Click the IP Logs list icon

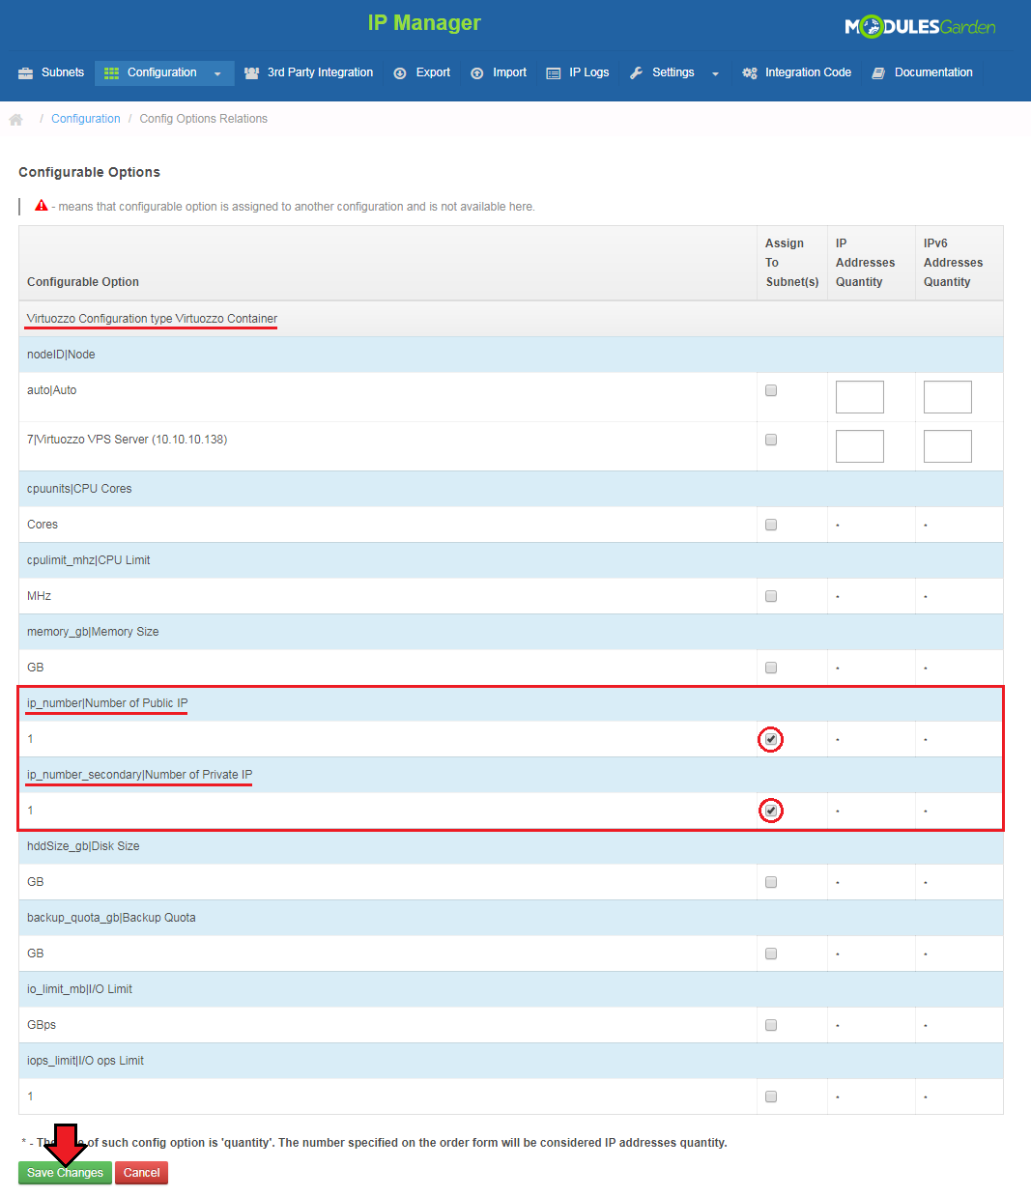point(553,73)
